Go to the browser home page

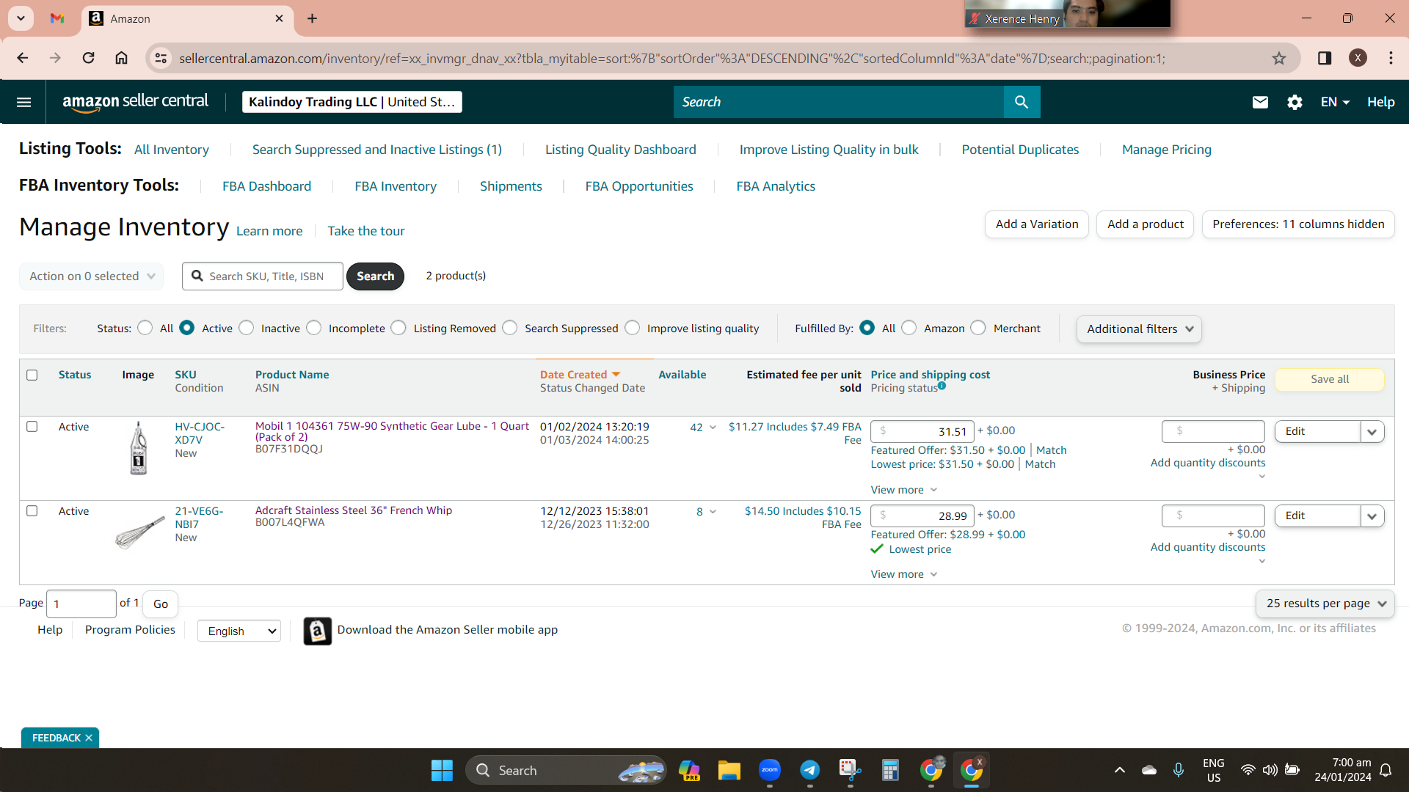click(122, 58)
